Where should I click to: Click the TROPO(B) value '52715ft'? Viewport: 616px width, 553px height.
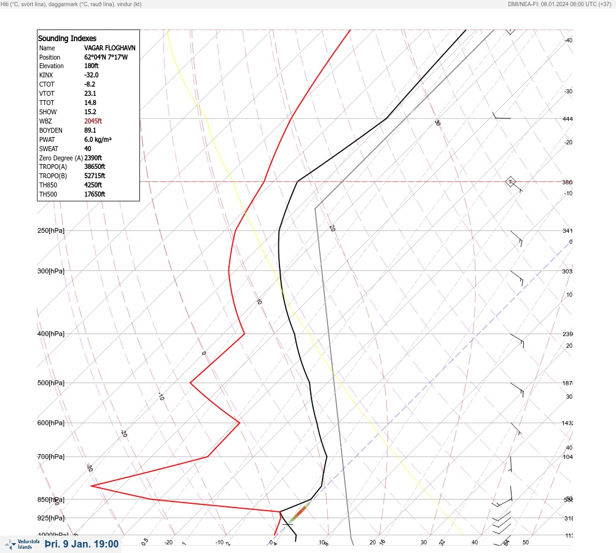click(x=95, y=176)
